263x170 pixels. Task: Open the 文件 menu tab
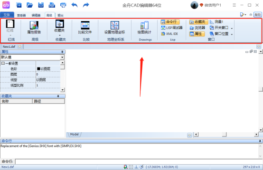pyautogui.click(x=7, y=15)
